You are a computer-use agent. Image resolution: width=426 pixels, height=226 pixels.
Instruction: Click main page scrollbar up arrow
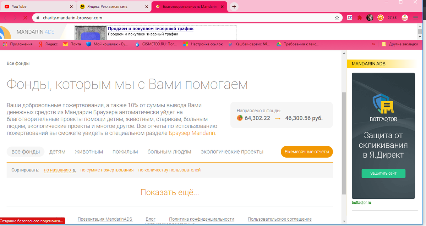point(344,52)
